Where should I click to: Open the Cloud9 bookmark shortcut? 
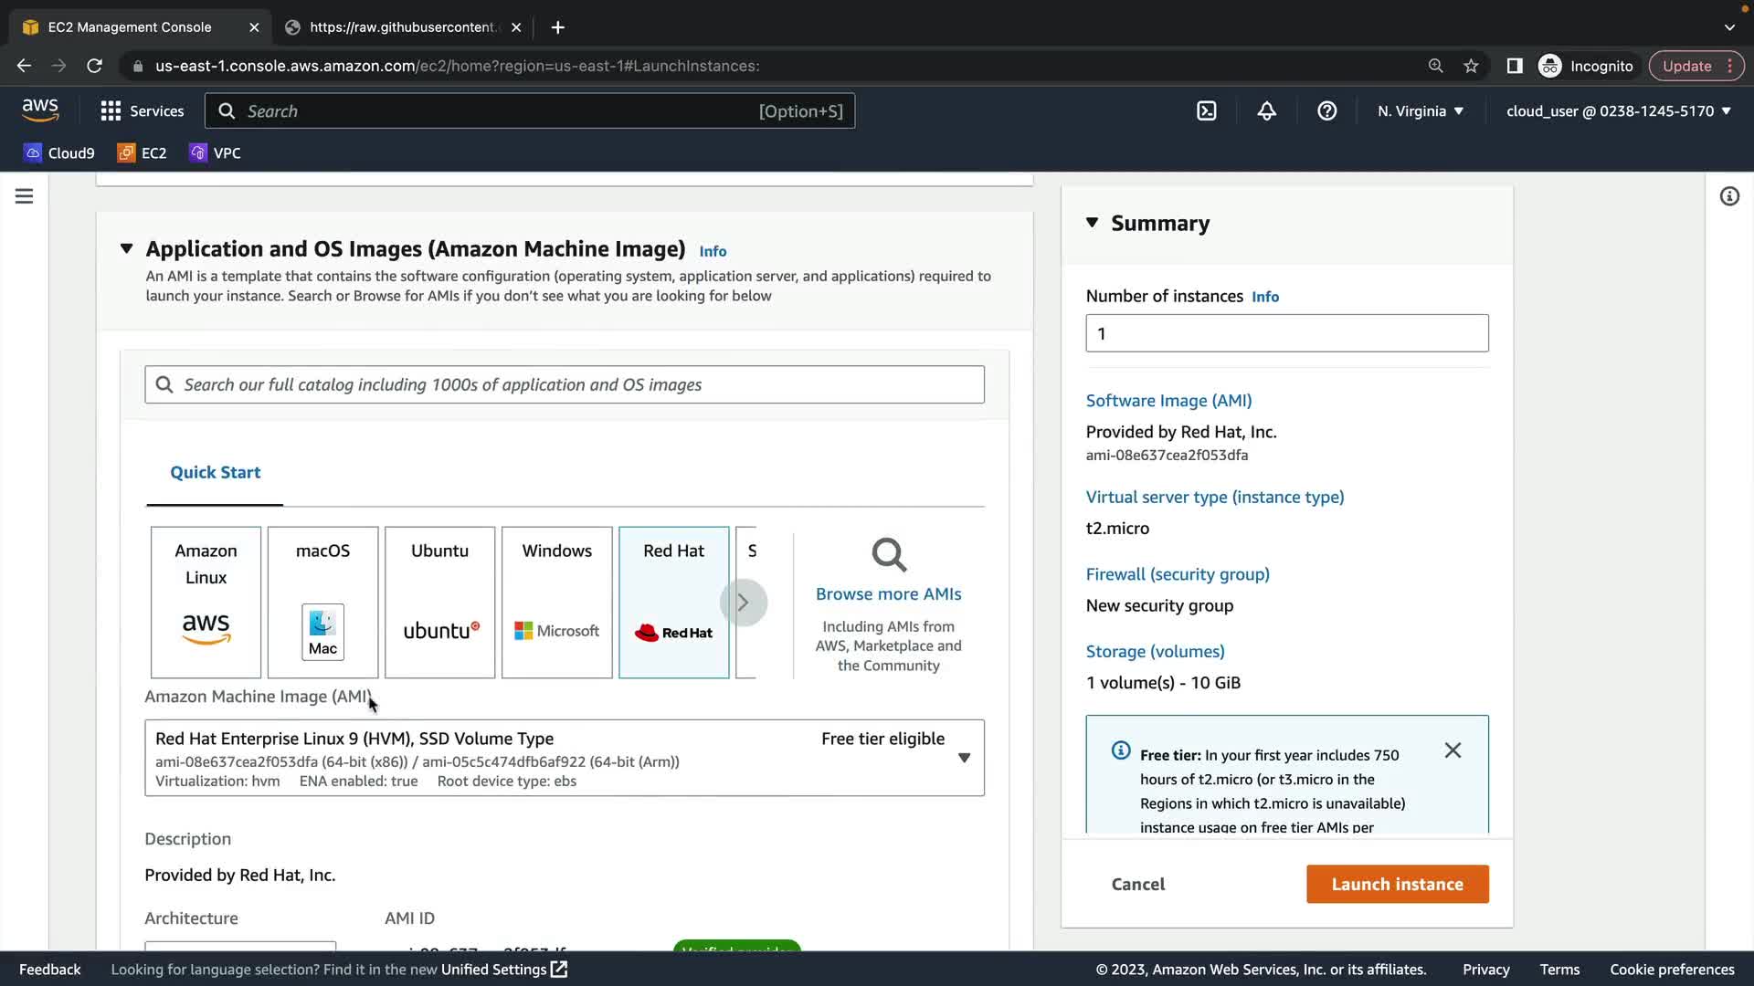[59, 152]
